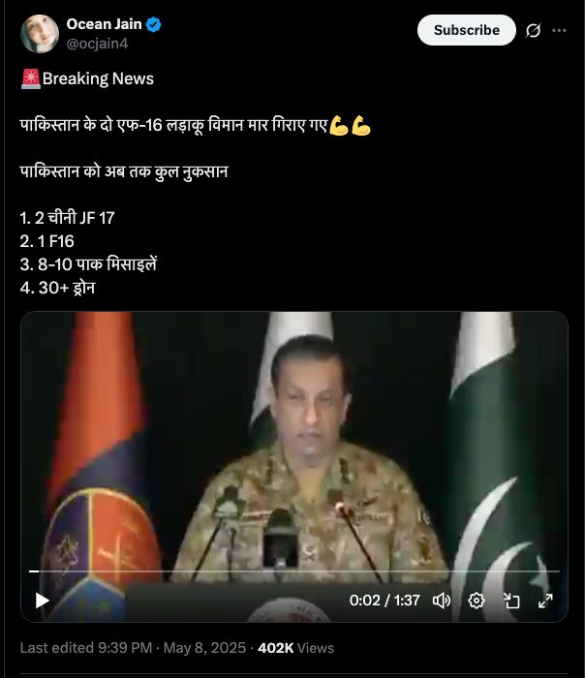Screen dimensions: 585x678
Task: Open video settings gear
Action: pos(477,601)
